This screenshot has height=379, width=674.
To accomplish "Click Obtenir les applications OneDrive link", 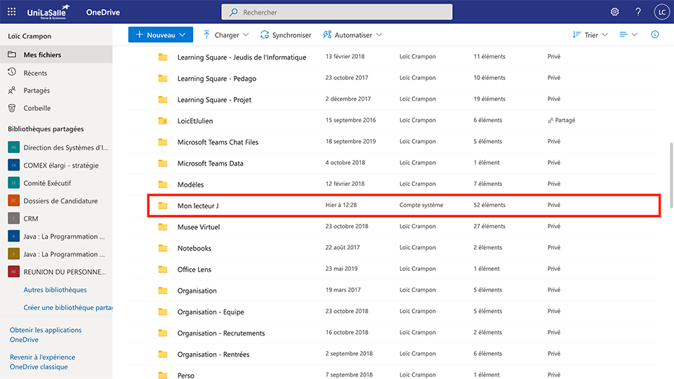I will [x=46, y=335].
